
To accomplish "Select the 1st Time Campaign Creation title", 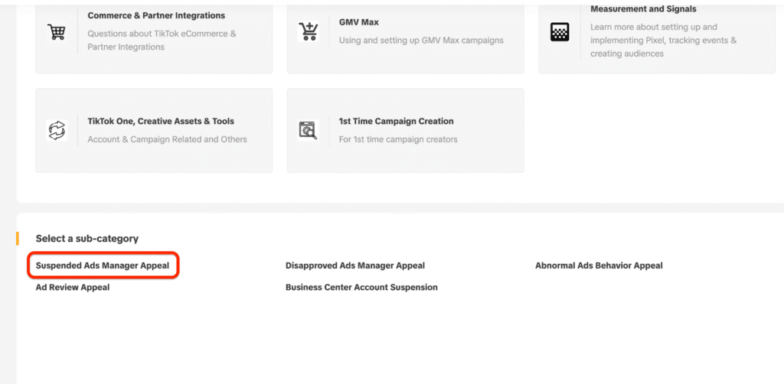I will [x=396, y=121].
